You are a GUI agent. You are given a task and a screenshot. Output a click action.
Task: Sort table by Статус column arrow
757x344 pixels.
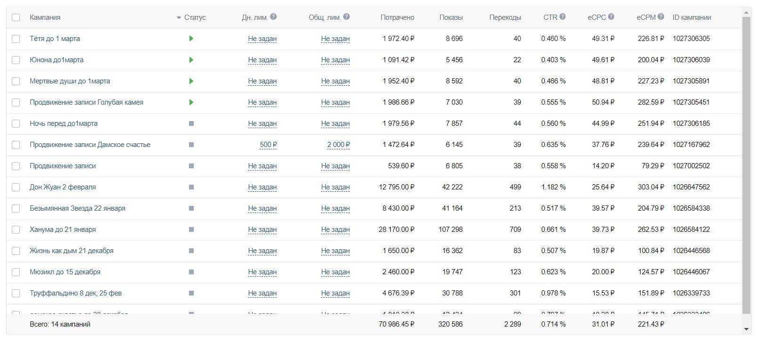tap(179, 18)
